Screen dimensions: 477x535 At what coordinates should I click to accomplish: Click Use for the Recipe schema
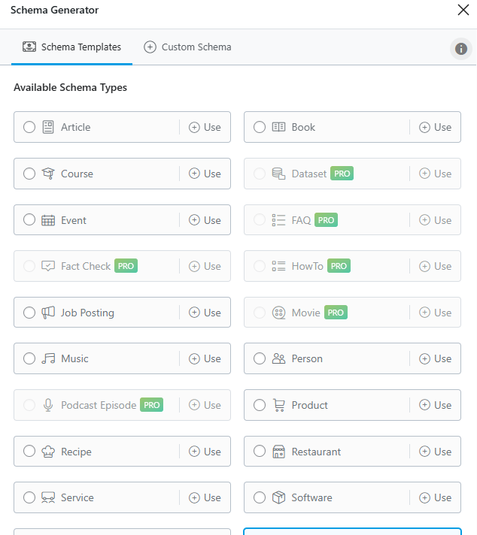205,452
